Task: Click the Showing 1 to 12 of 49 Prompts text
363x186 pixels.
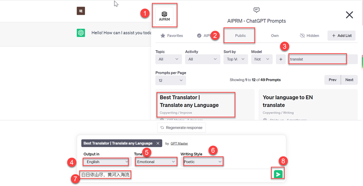Action: (255, 80)
